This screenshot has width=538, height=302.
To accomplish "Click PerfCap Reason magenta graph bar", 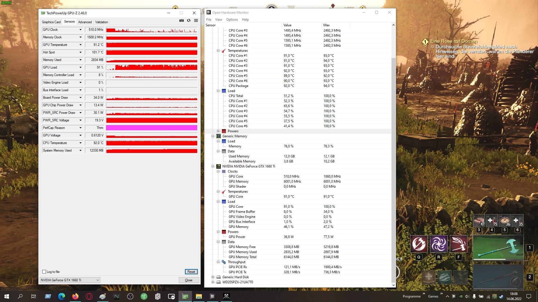I will point(152,128).
